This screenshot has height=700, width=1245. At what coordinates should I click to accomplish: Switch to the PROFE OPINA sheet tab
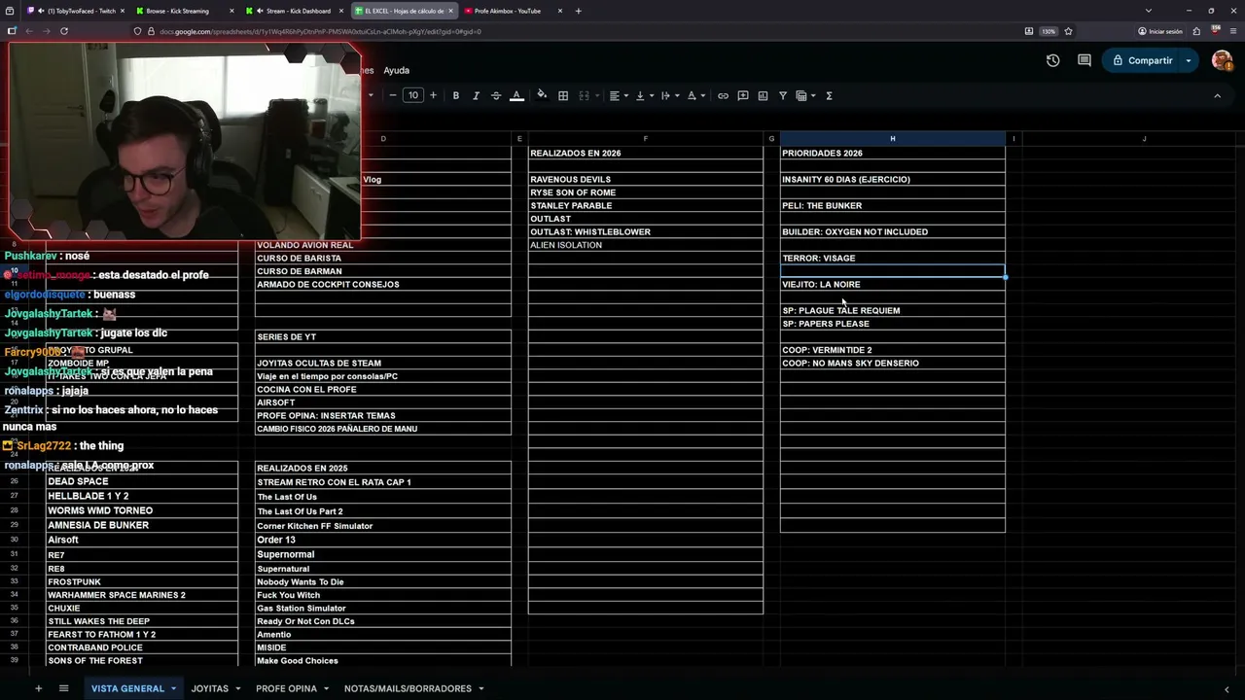[x=286, y=688]
